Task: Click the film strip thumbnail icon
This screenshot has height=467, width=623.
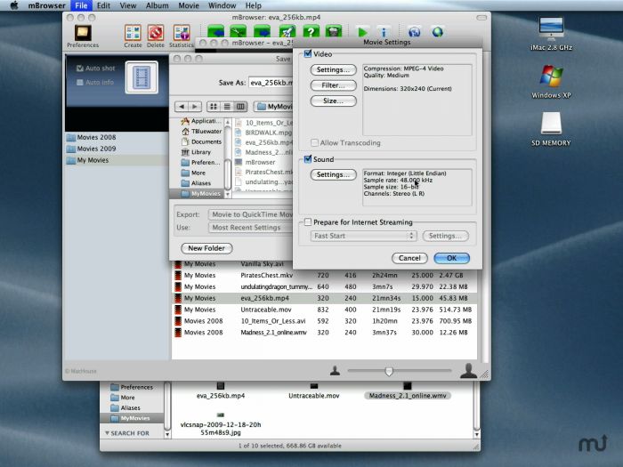Action: 142,77
